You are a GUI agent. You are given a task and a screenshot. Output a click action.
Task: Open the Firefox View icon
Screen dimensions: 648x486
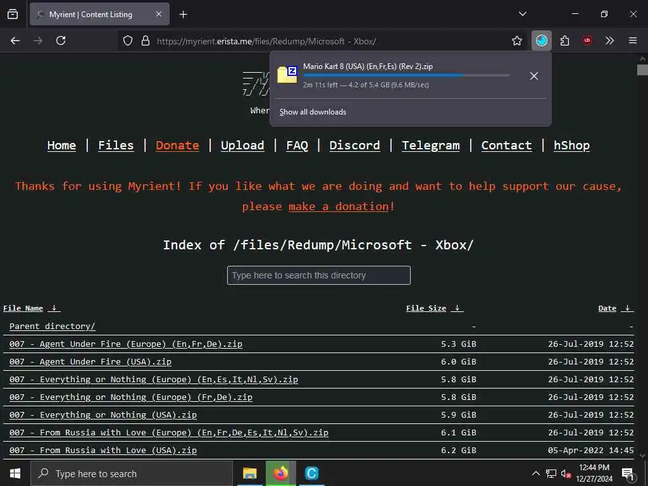(x=13, y=14)
